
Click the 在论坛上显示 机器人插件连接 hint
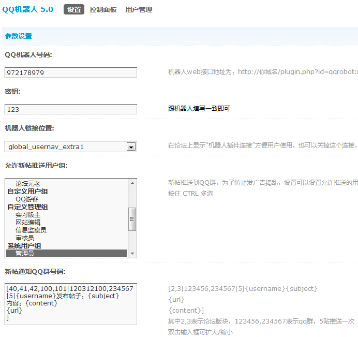[263, 145]
